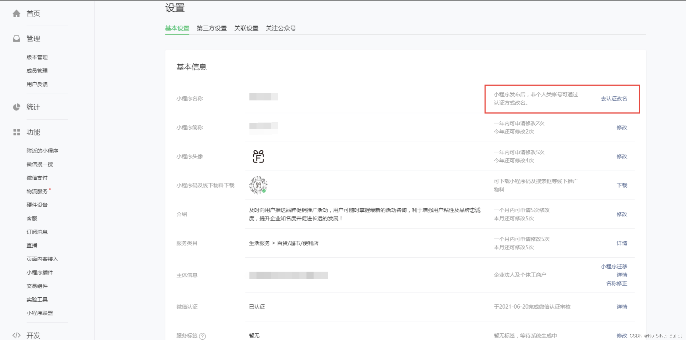
Task: Open 硬件设备 from the sidebar
Action: [37, 205]
